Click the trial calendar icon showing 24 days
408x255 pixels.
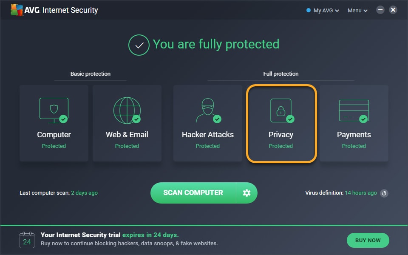point(27,240)
